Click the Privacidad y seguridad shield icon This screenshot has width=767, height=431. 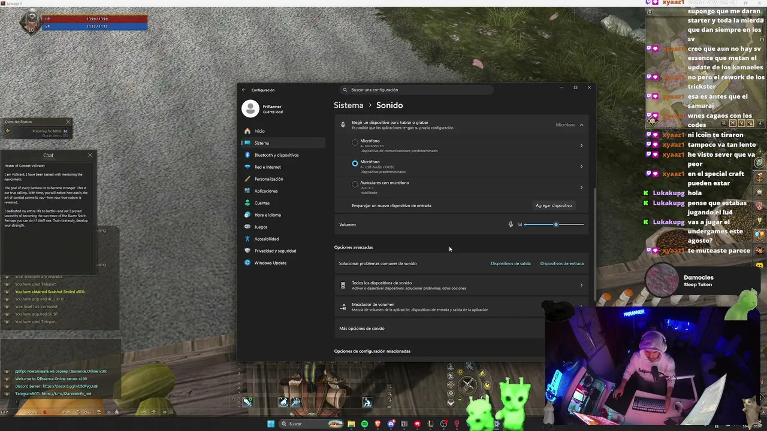click(247, 251)
